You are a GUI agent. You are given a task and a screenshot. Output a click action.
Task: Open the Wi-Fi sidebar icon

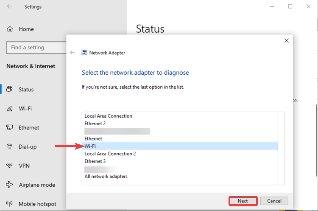pos(10,109)
